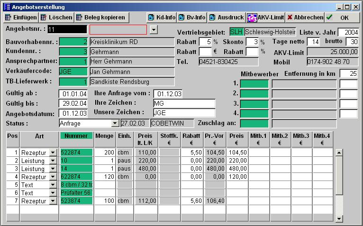Screen dimensions: 363x226
Task: Click the Einfügen toolbar button
Action: (x=20, y=18)
